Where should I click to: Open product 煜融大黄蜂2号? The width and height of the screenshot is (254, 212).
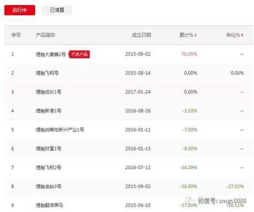click(x=51, y=54)
